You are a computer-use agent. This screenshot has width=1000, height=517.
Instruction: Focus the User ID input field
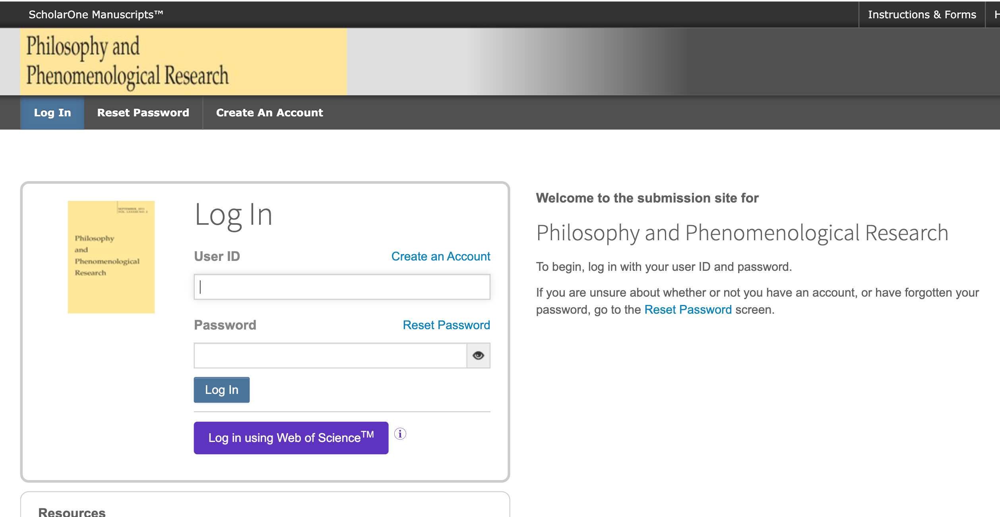click(x=342, y=287)
